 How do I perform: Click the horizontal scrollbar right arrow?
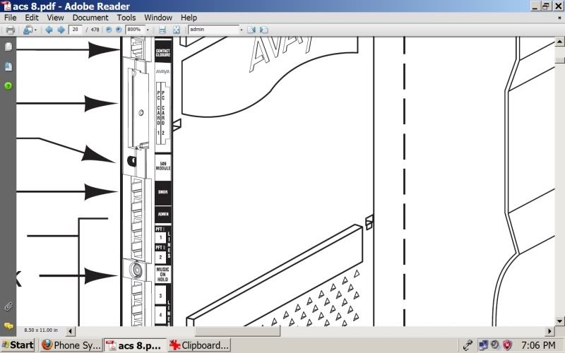tap(550, 331)
